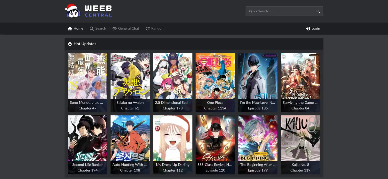The image size is (388, 179).
Task: Open the Random nav link
Action: tap(155, 28)
